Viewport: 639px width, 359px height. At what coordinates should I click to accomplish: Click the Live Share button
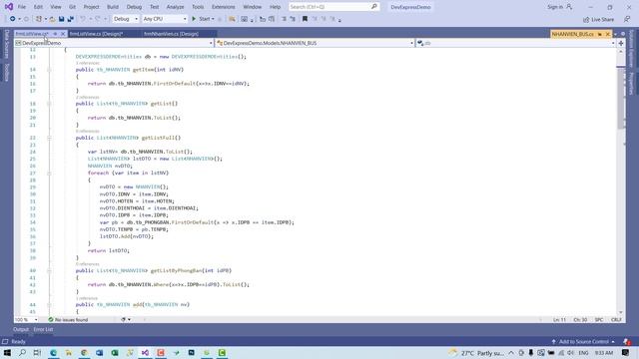click(x=598, y=19)
